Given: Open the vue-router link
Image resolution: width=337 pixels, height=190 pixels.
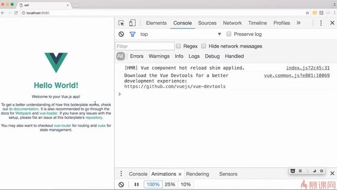Looking at the screenshot, I should (x=62, y=126).
